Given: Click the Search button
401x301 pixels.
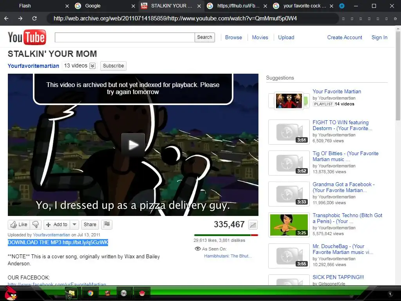Looking at the screenshot, I should pos(204,37).
